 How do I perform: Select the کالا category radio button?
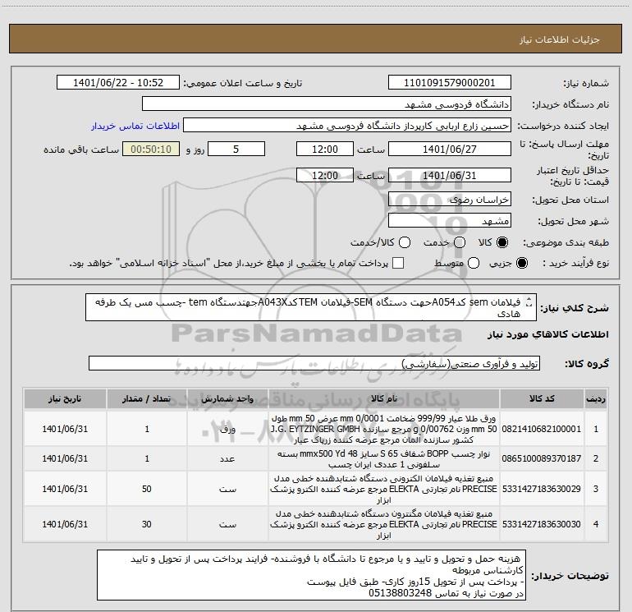[x=502, y=242]
